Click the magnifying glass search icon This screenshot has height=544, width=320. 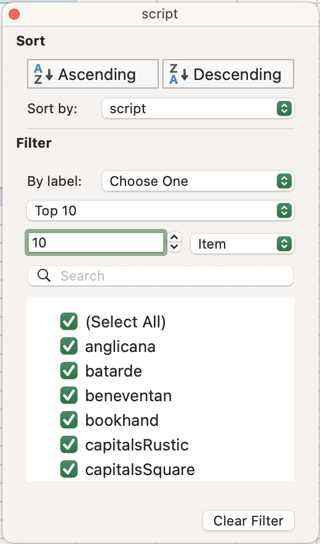[x=44, y=276]
